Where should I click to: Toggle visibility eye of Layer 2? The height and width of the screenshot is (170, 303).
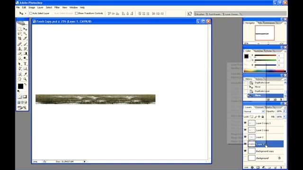tap(245, 137)
